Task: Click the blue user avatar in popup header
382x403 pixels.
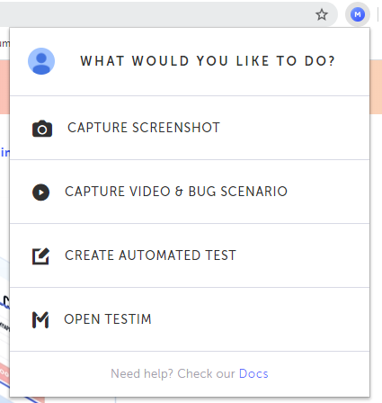Action: pos(41,61)
